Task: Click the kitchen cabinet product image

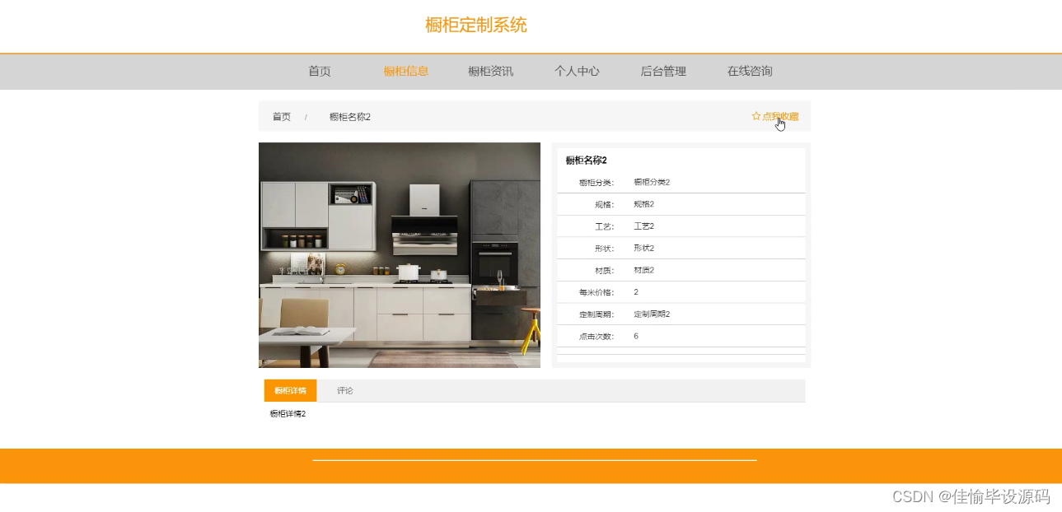Action: tap(399, 255)
